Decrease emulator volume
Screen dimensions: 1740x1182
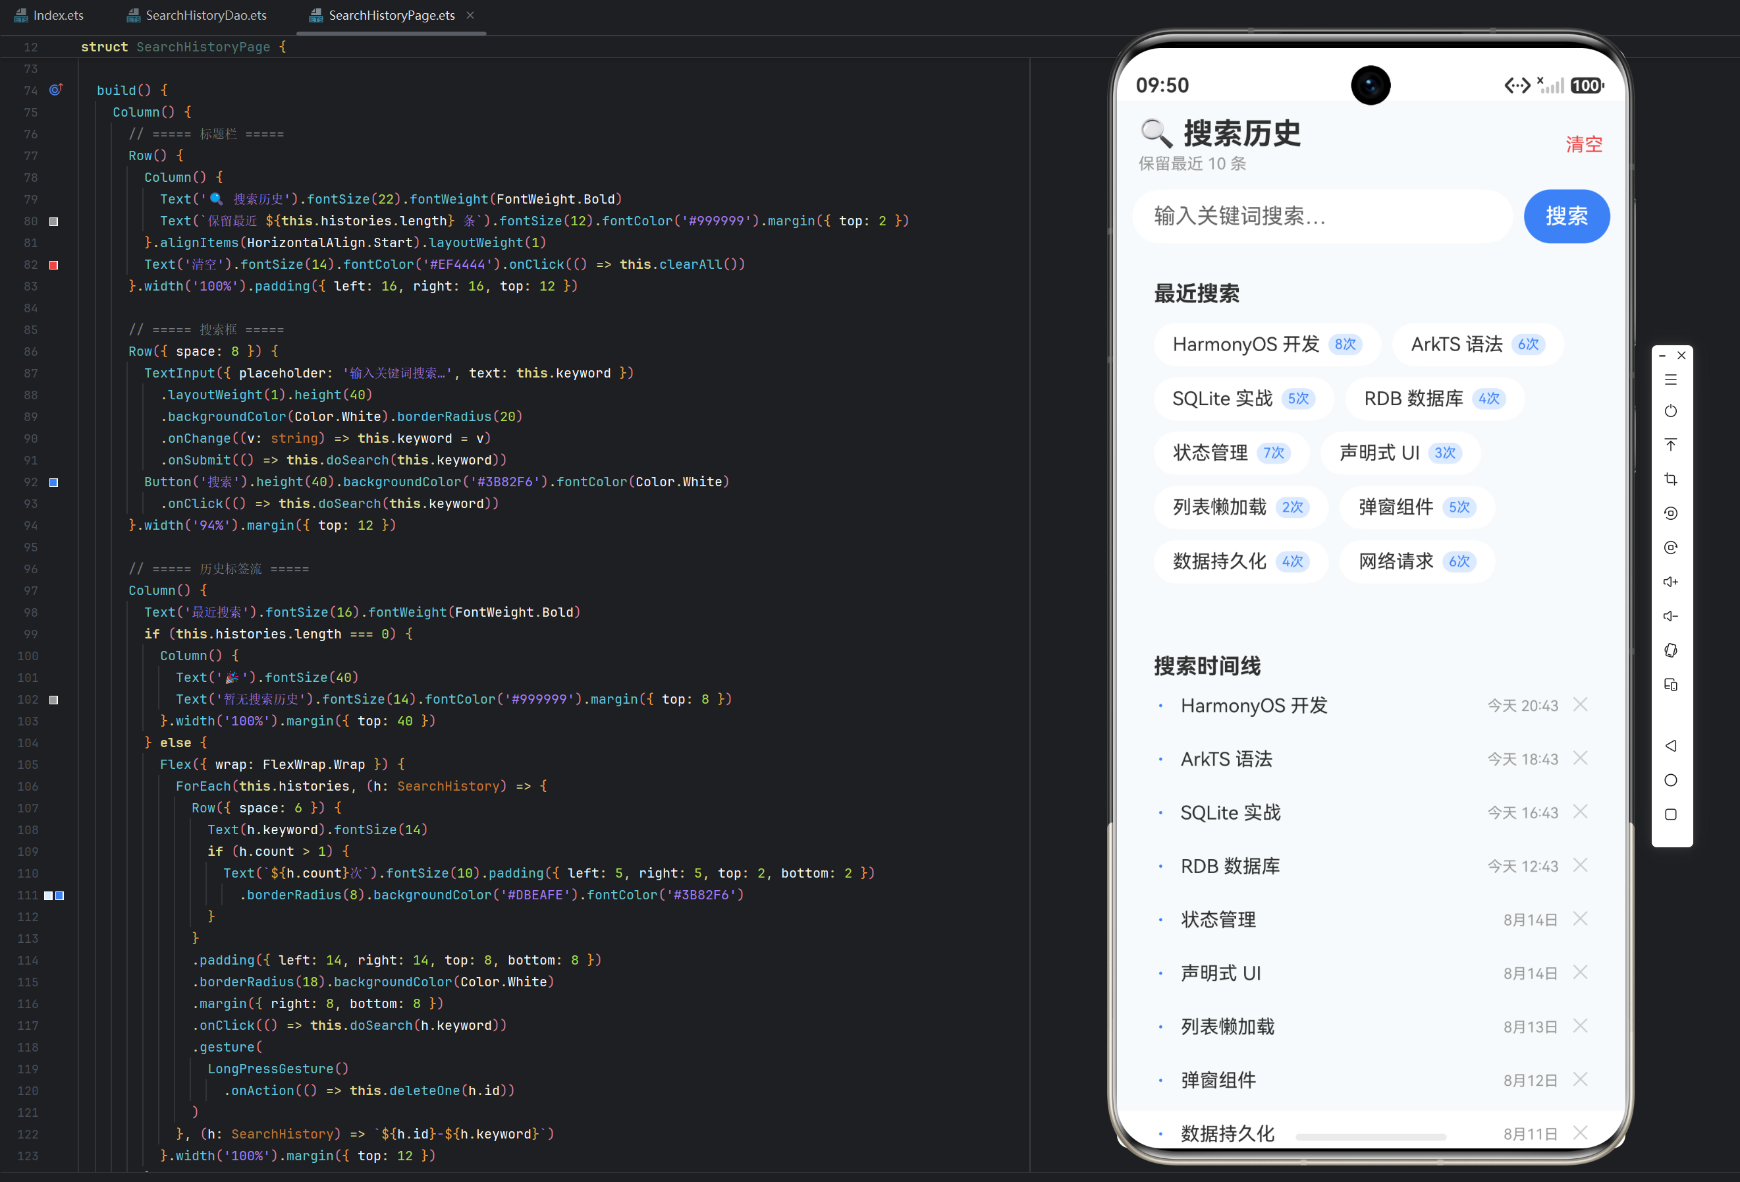pyautogui.click(x=1670, y=616)
